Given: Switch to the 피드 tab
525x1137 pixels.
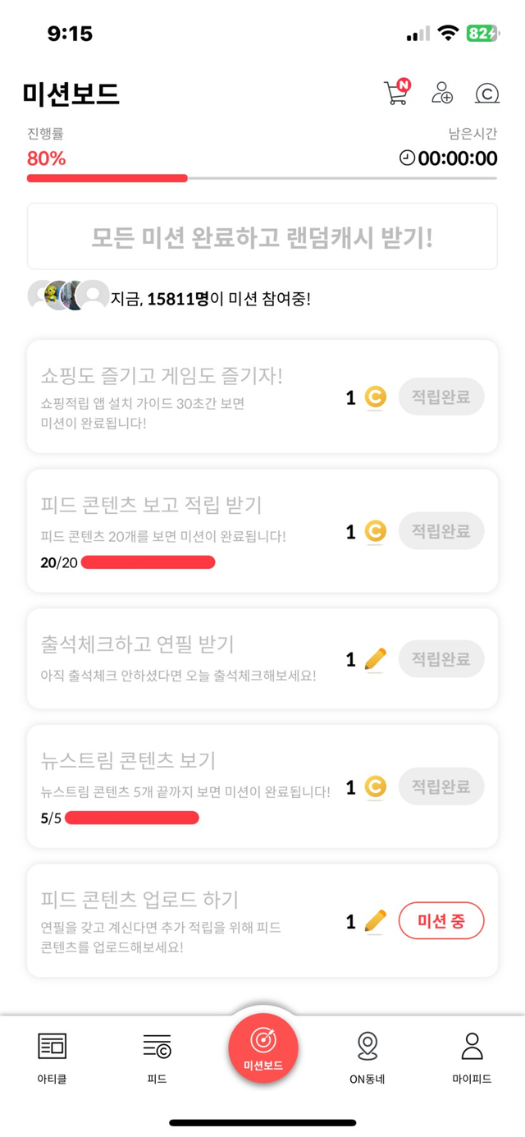Looking at the screenshot, I should point(157,1057).
